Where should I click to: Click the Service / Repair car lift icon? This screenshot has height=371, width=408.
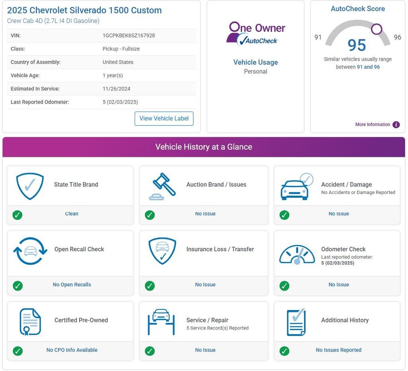(161, 322)
